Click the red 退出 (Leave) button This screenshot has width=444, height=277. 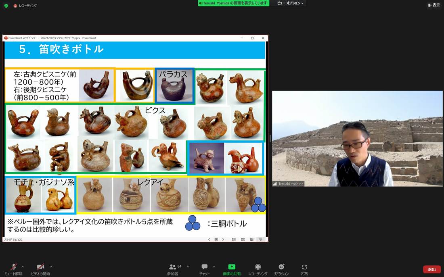click(x=431, y=269)
